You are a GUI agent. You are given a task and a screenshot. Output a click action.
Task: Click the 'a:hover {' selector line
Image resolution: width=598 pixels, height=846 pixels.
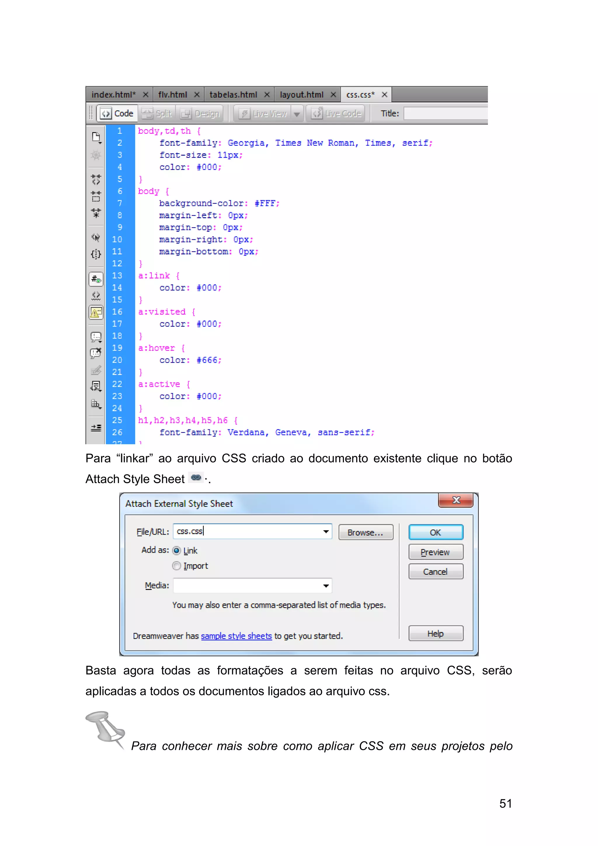(161, 348)
